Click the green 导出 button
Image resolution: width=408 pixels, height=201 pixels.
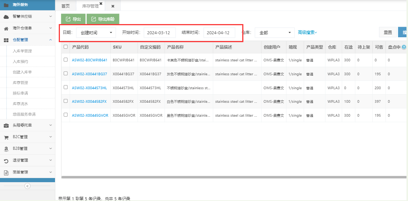pos(73,19)
